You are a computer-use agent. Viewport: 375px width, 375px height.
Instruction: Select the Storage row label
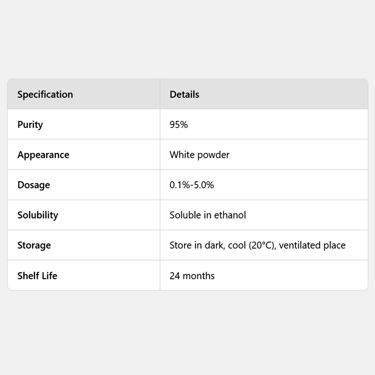point(34,245)
